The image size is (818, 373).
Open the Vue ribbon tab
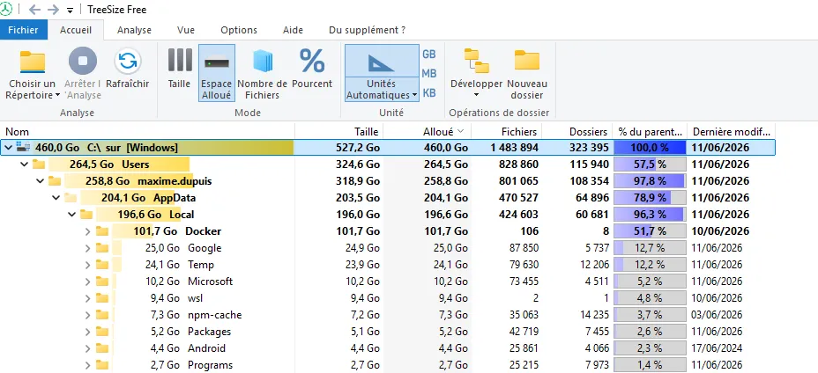pos(186,30)
